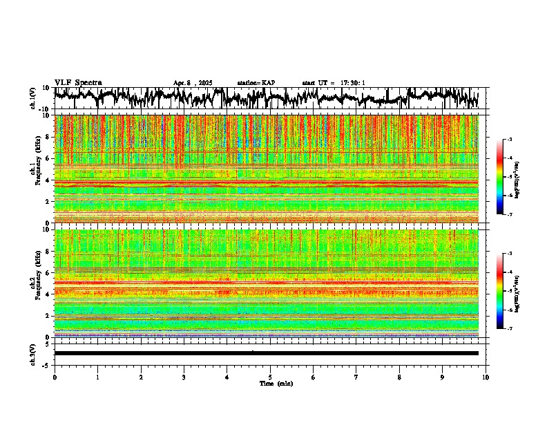
Task: Click the 'ch.3(V)' y-axis label
Action: click(x=33, y=355)
